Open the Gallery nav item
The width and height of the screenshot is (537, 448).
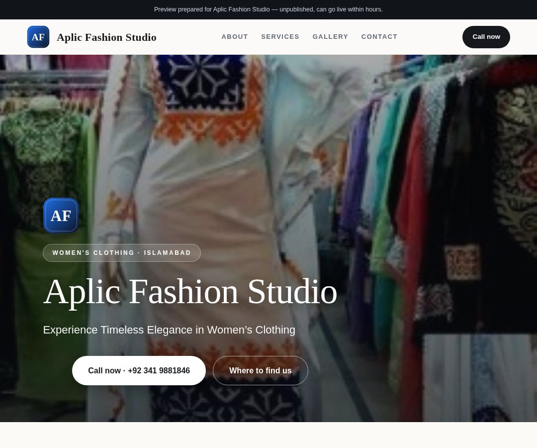pyautogui.click(x=330, y=37)
